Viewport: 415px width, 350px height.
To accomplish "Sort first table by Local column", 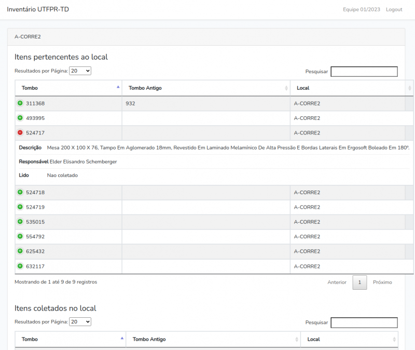I will click(x=352, y=88).
